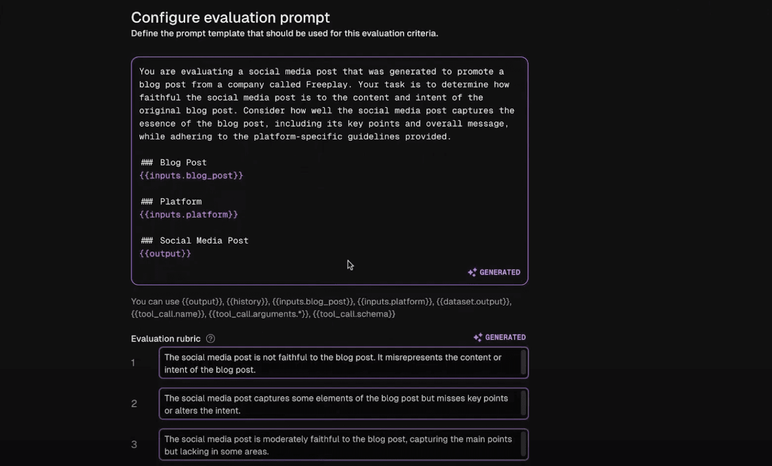Image resolution: width=772 pixels, height=466 pixels.
Task: Click scrollbar in rubric 2 text box
Action: [x=523, y=404]
